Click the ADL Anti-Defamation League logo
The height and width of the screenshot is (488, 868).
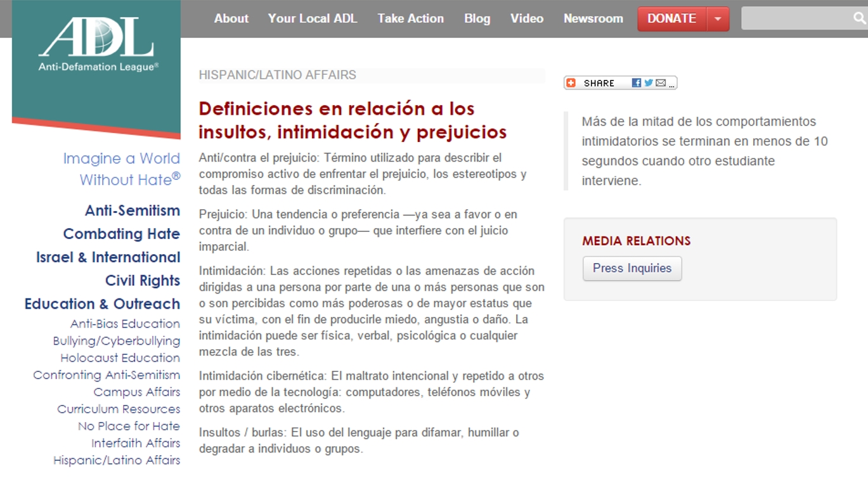(x=96, y=43)
